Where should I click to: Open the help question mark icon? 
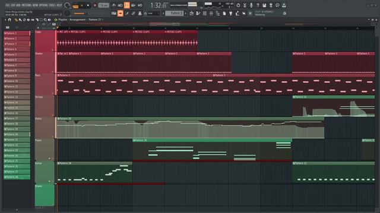coord(258,5)
